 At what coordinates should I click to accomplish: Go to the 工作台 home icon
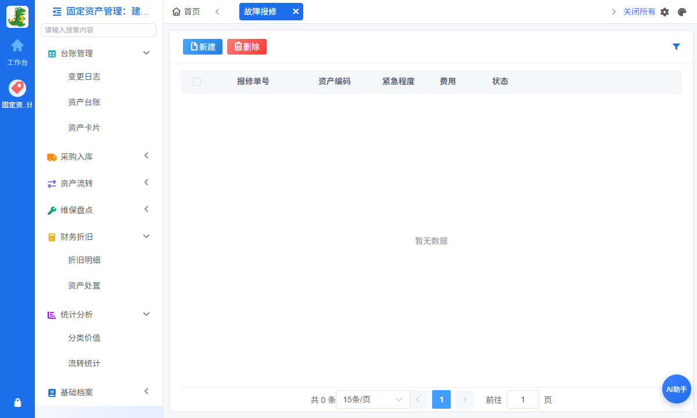click(17, 45)
